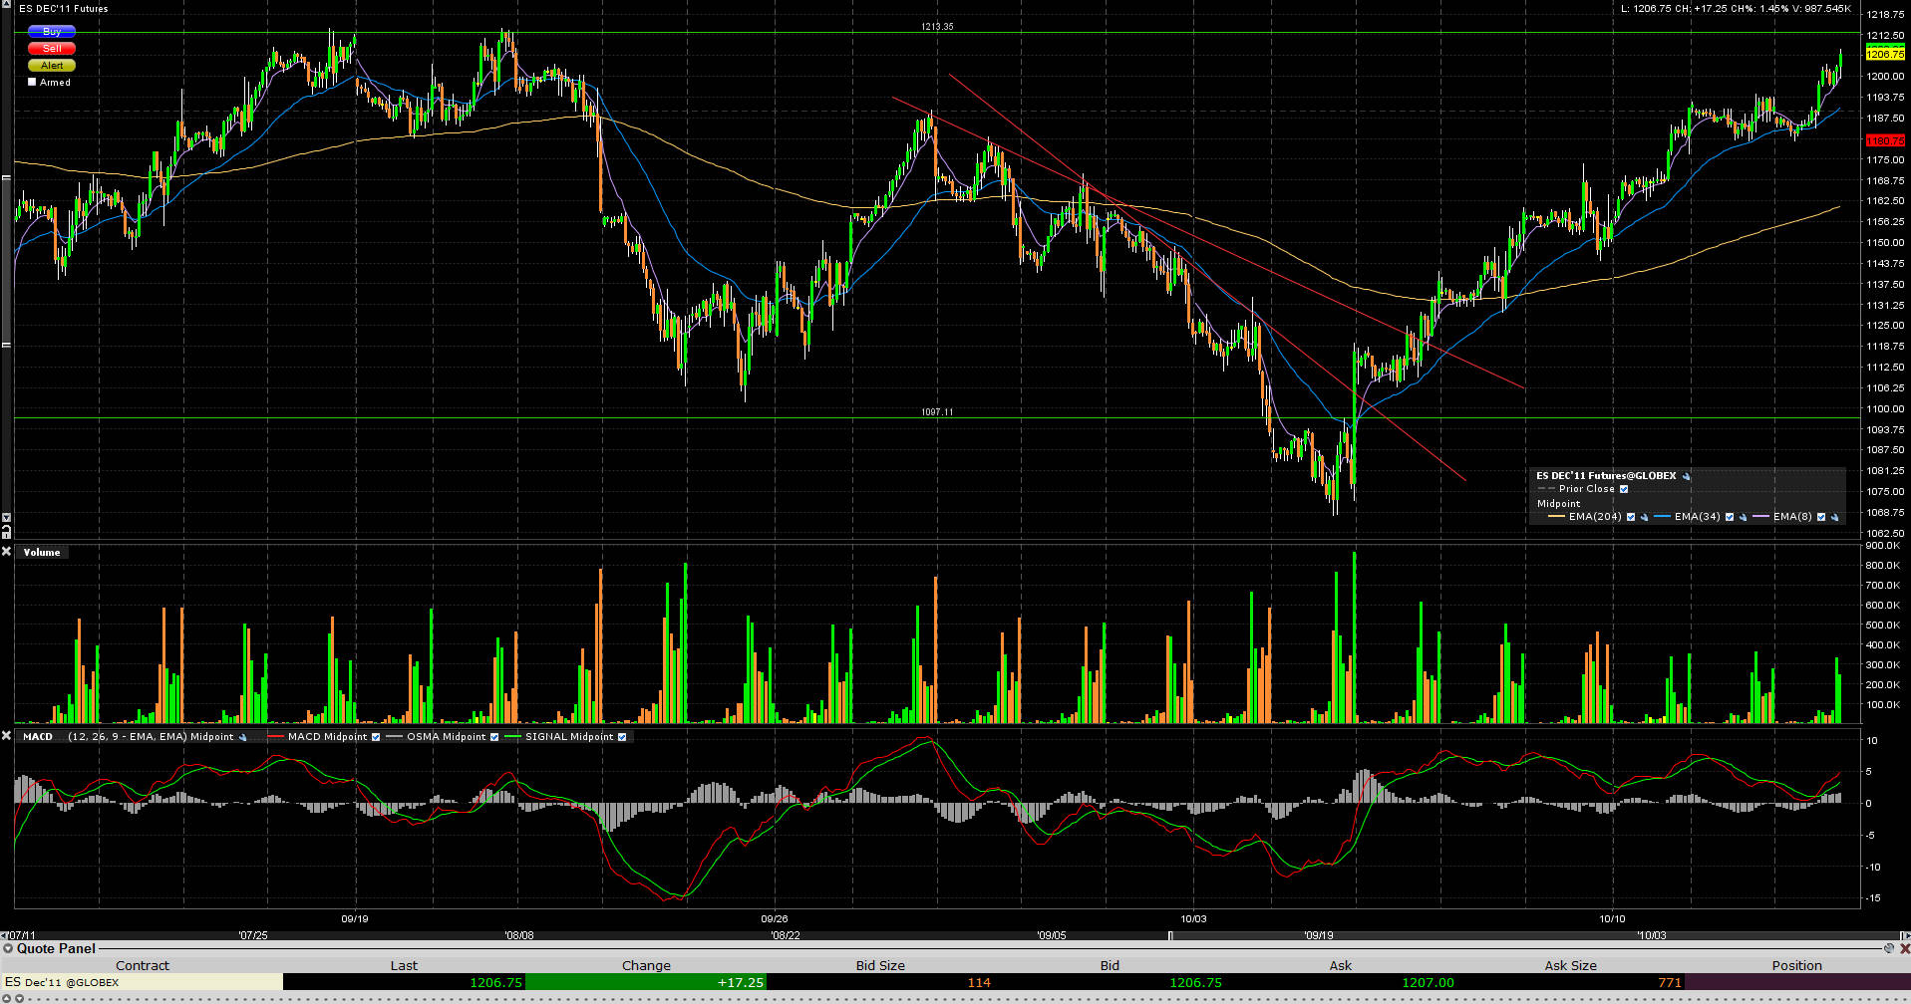Click the EMA(34) blue line swatch in legend

1662,517
